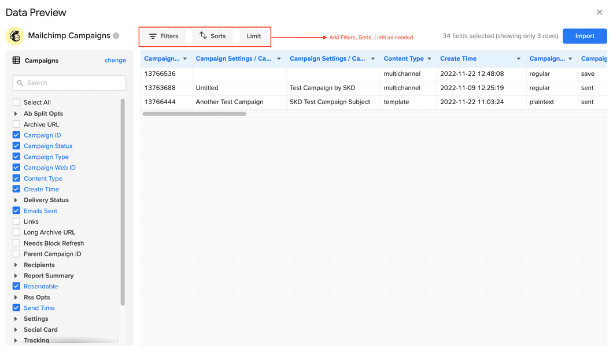
Task: Select the Another Test Campaign cell
Action: (x=239, y=102)
